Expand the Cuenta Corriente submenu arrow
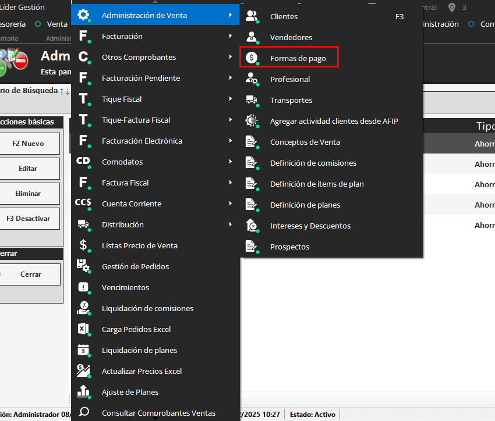Screen dimensions: 495x421 click(x=231, y=204)
